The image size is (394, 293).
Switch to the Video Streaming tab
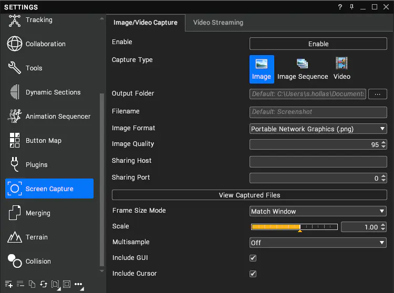218,23
